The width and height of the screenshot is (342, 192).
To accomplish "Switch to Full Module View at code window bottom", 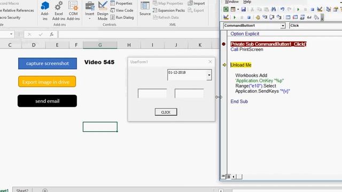I will pyautogui.click(x=228, y=177).
